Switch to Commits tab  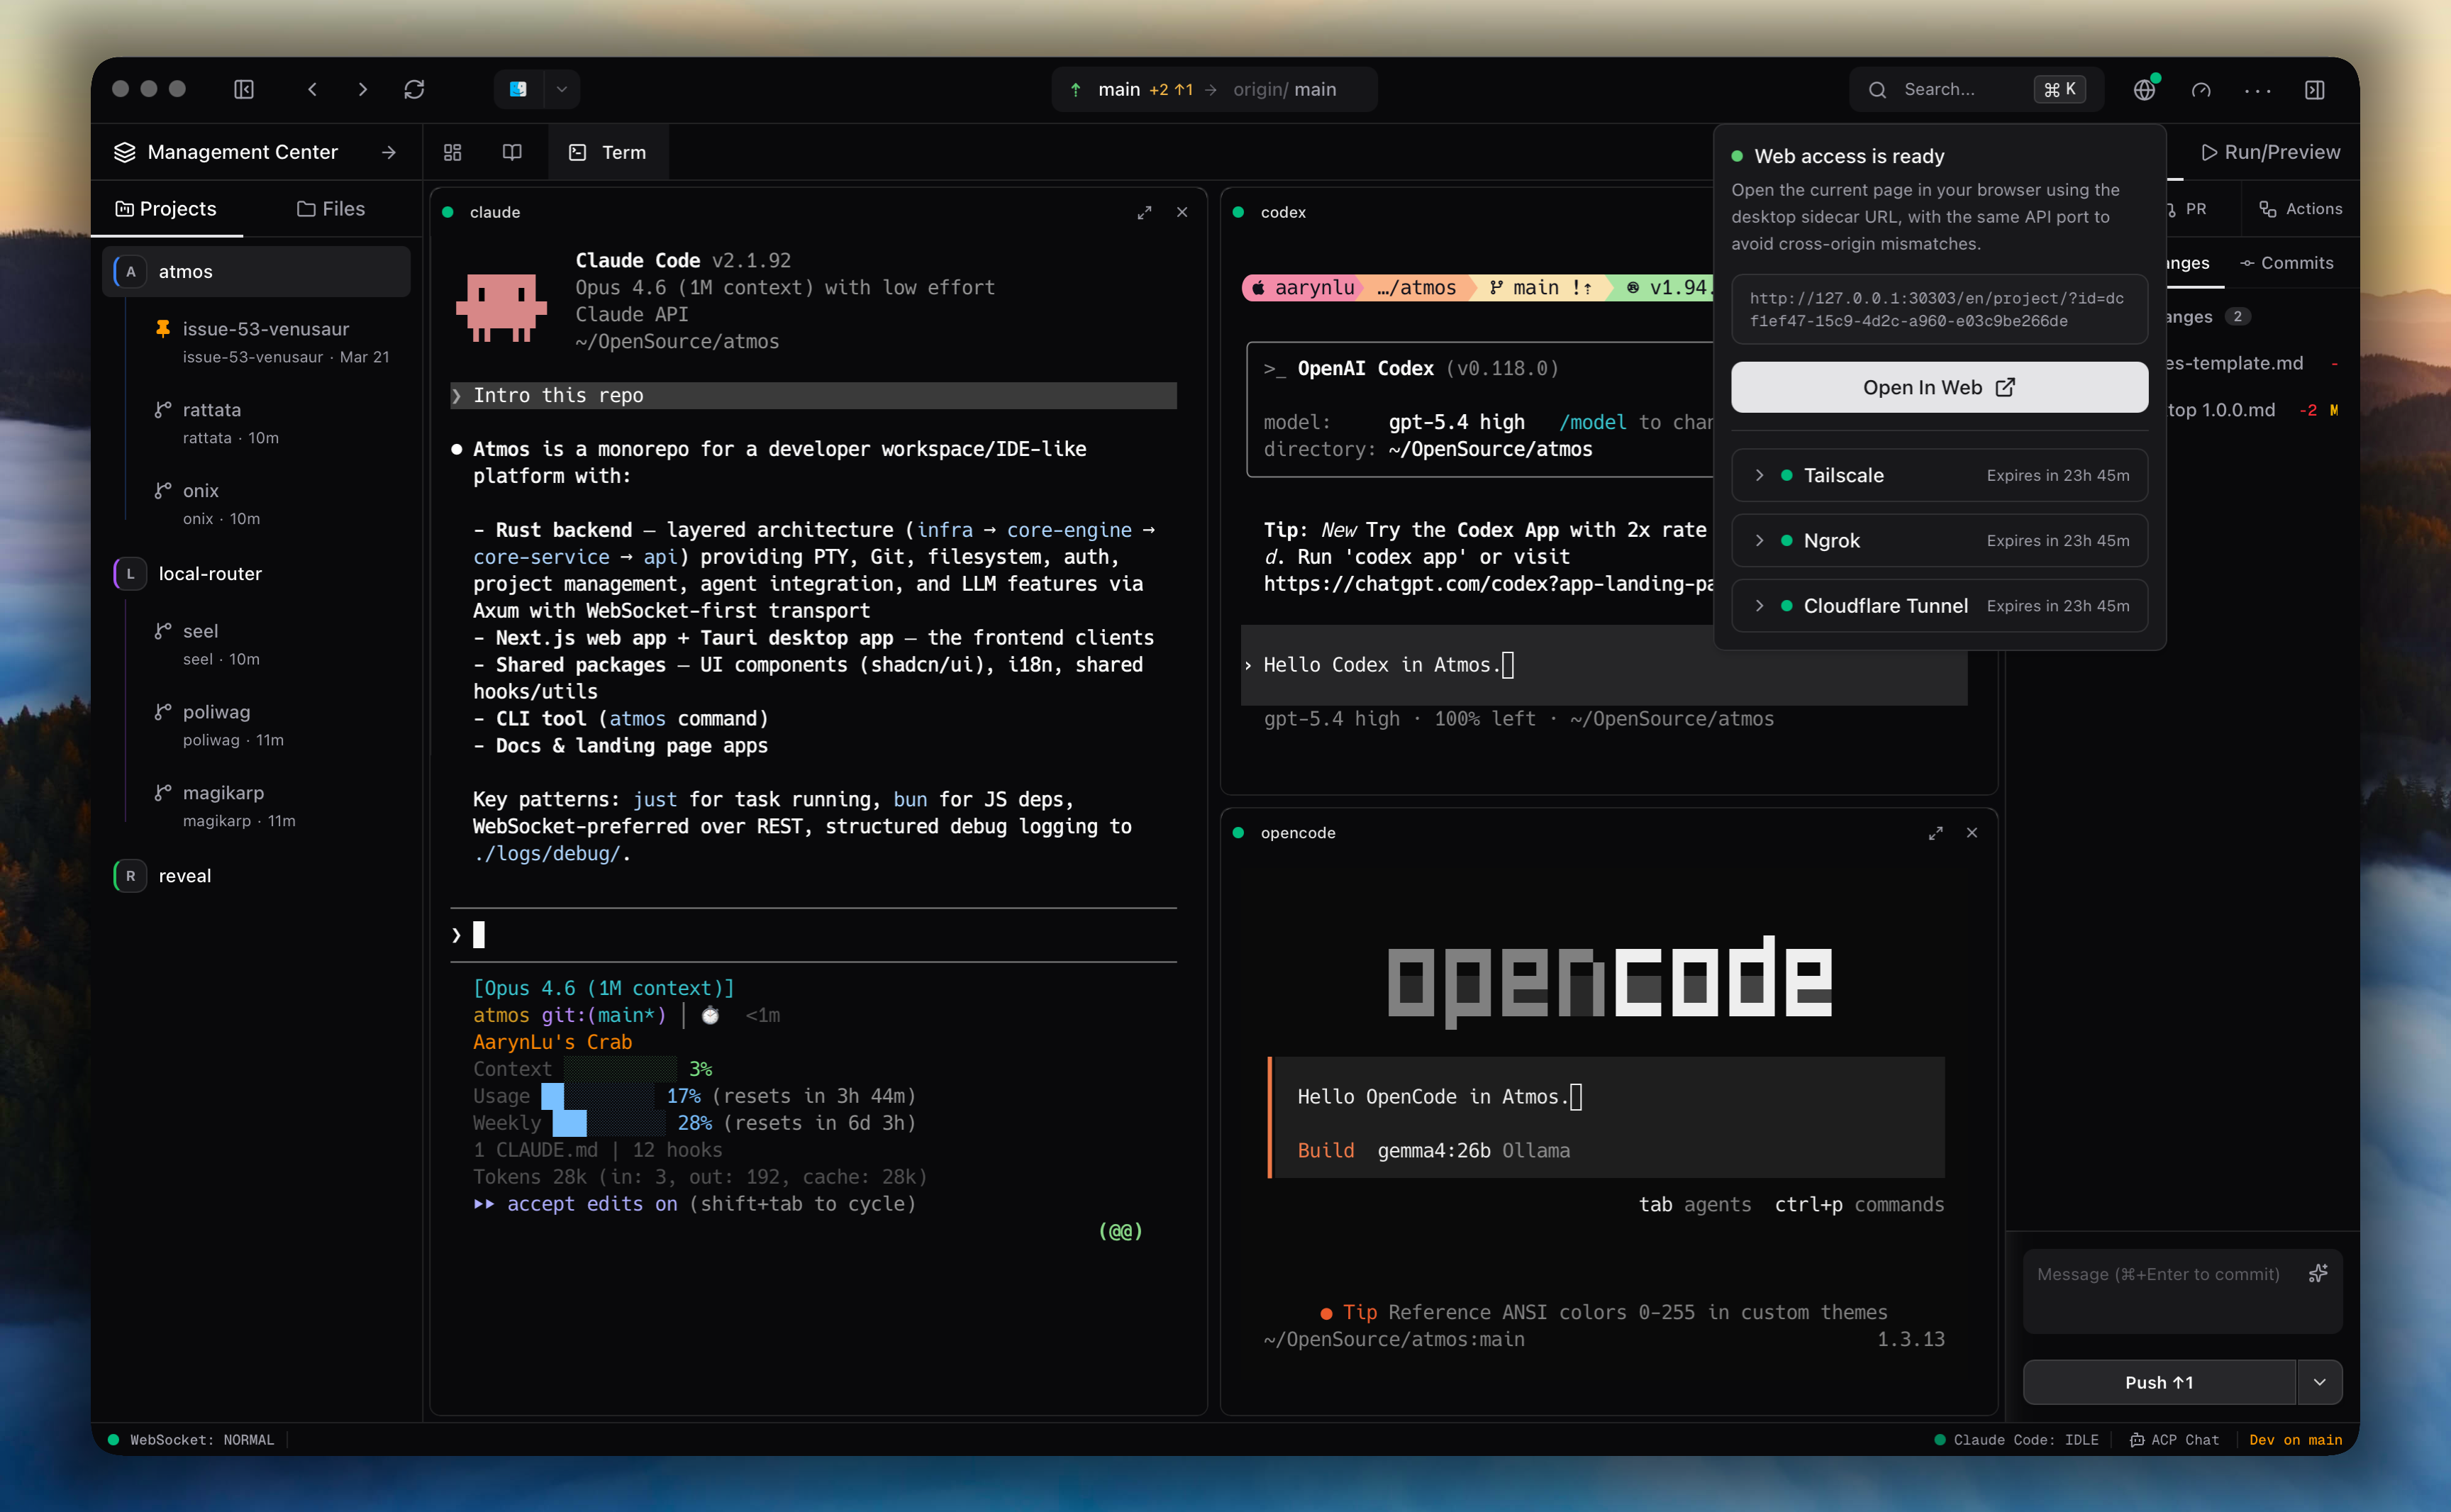click(2286, 262)
